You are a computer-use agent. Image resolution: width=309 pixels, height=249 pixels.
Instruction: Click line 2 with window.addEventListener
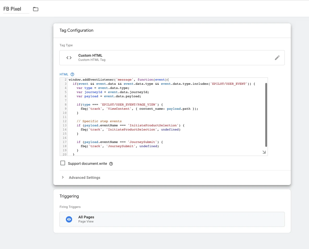pos(119,80)
